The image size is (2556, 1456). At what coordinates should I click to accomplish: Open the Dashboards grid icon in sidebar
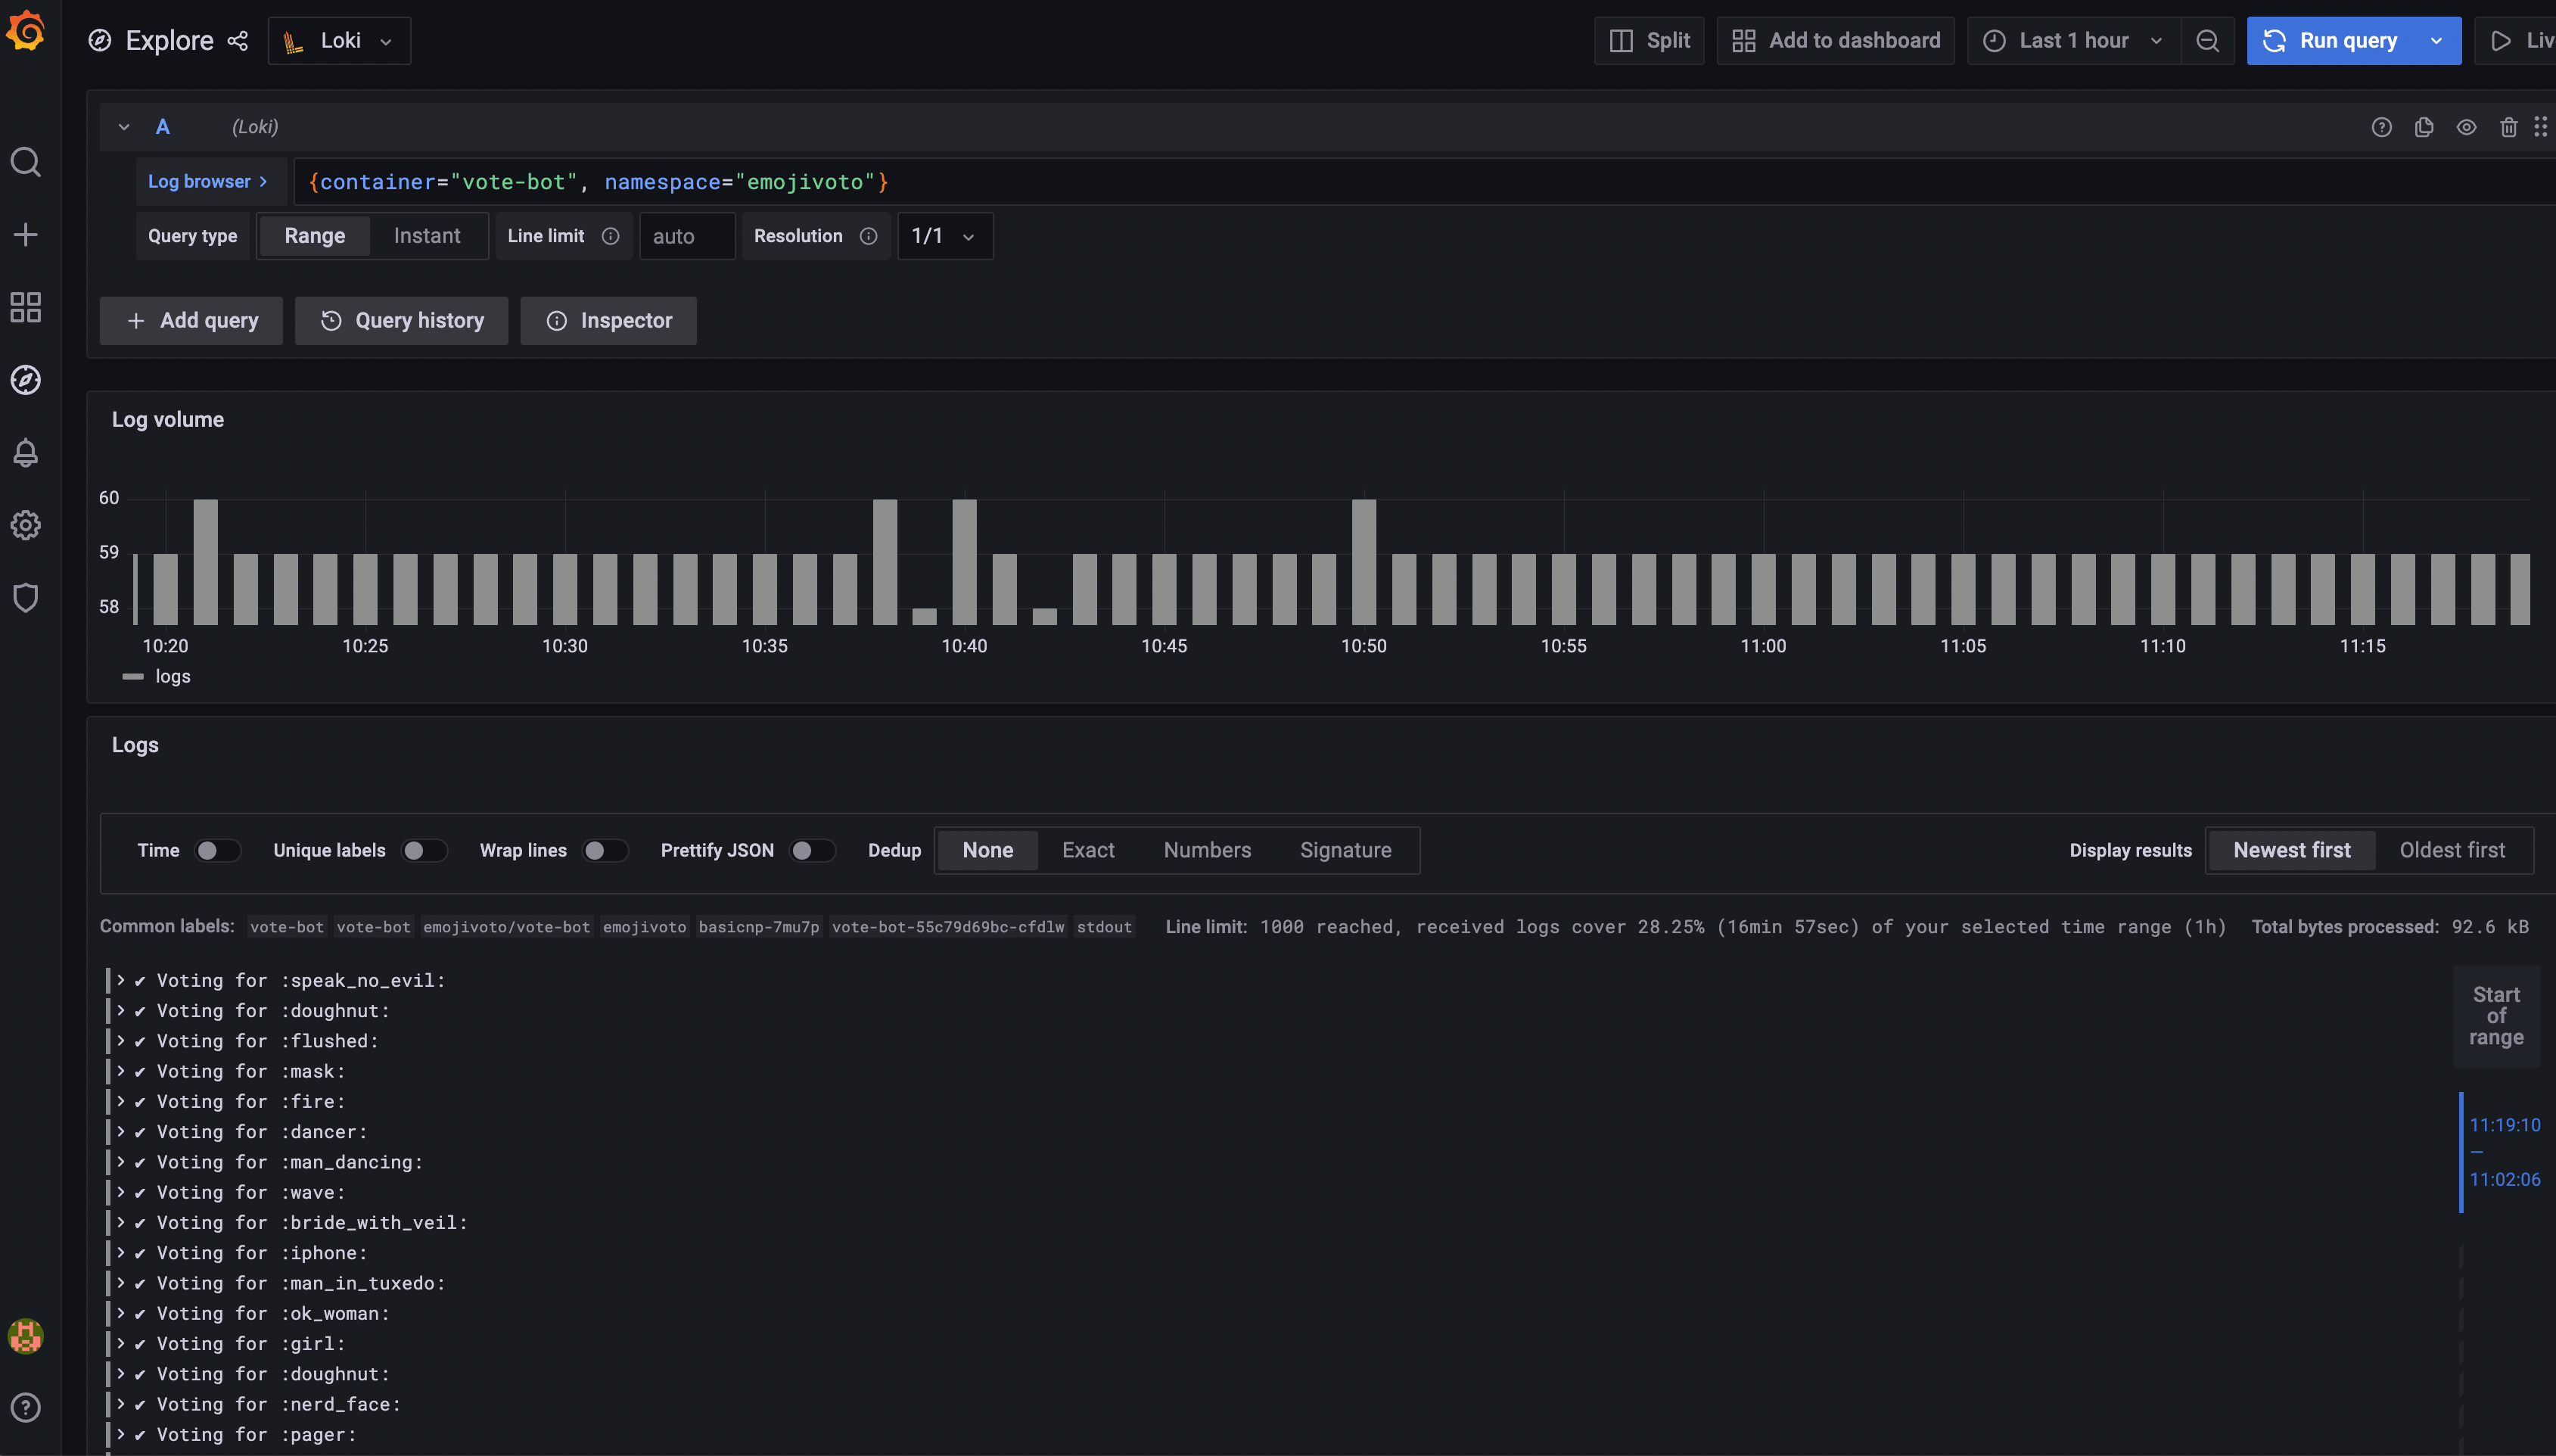26,307
